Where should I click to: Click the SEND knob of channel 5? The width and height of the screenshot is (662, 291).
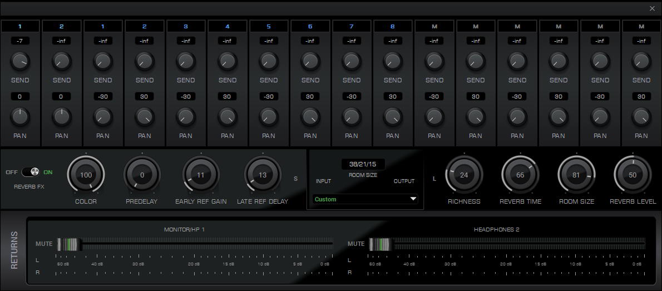(269, 62)
